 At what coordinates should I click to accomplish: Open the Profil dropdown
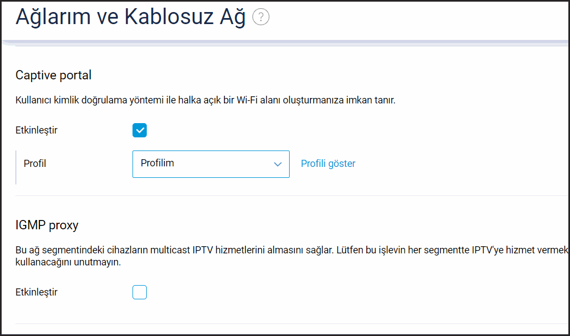[211, 164]
